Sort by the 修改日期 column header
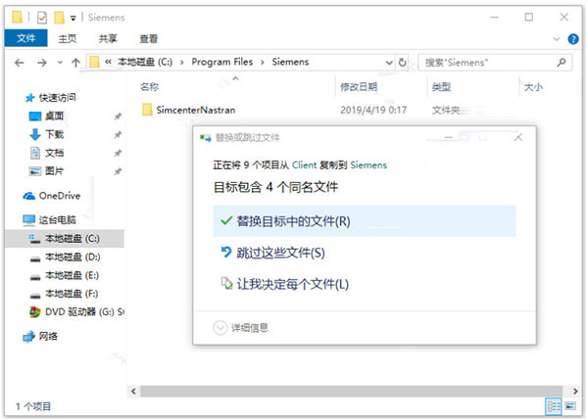Image resolution: width=588 pixels, height=420 pixels. 359,87
